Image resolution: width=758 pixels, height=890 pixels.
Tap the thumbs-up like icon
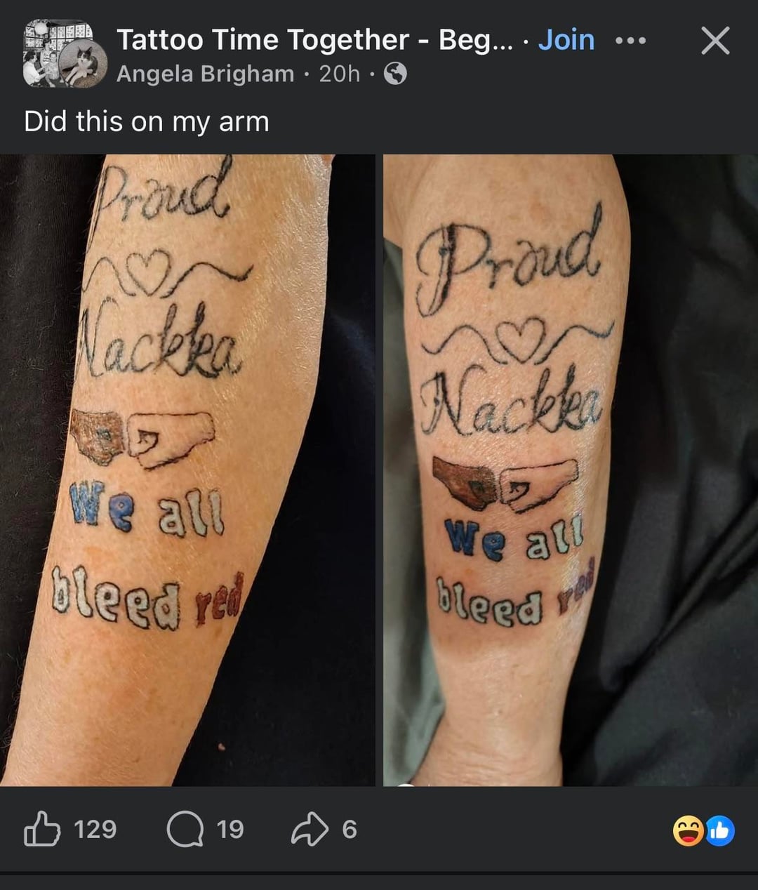(41, 829)
